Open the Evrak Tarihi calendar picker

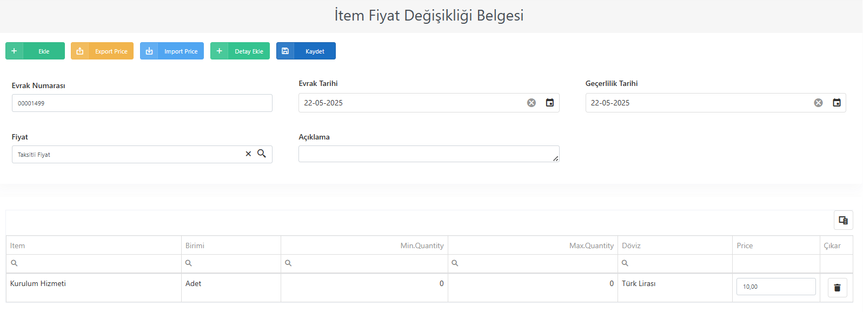[550, 103]
